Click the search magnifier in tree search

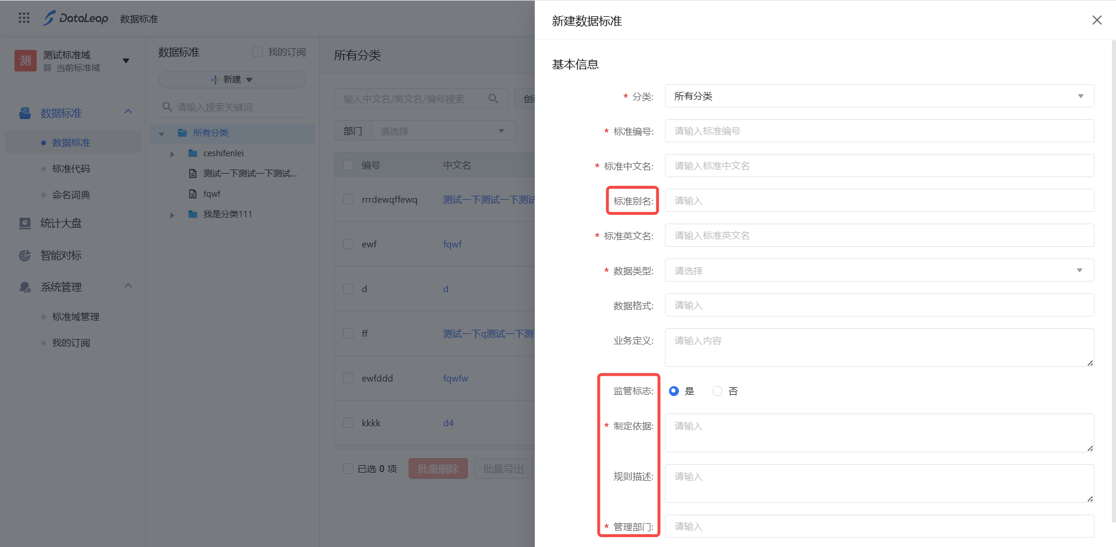click(167, 107)
